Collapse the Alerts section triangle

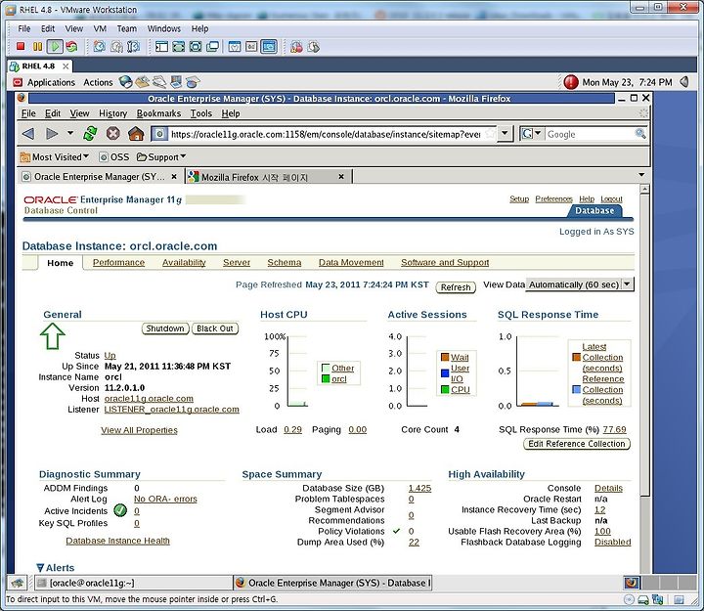[40, 568]
